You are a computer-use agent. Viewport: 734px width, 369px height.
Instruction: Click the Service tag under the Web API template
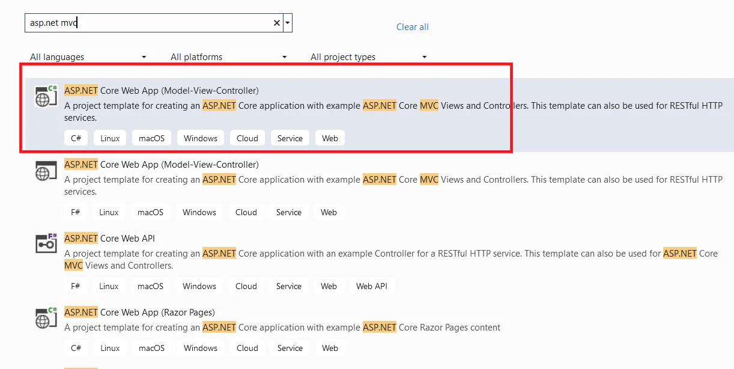click(289, 286)
